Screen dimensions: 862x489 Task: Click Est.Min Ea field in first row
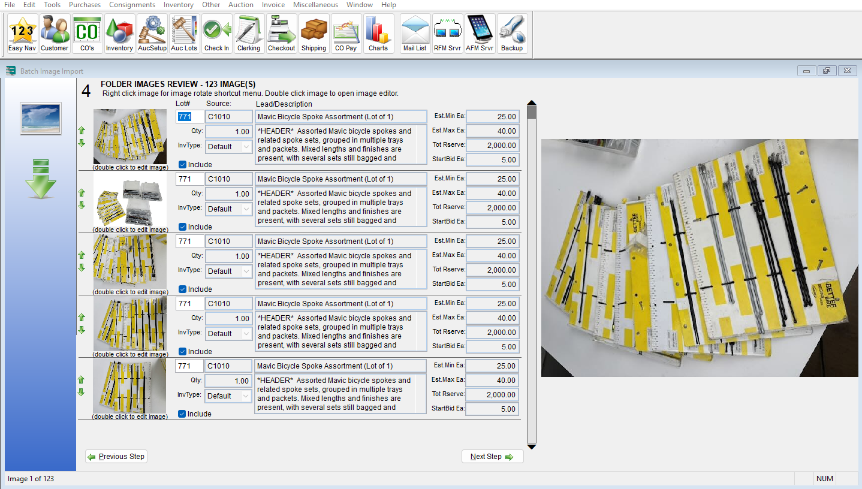[x=493, y=117]
